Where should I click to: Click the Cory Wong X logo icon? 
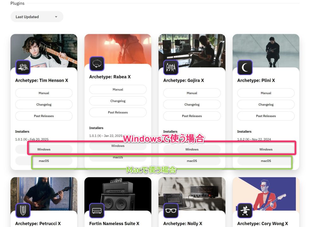(245, 210)
